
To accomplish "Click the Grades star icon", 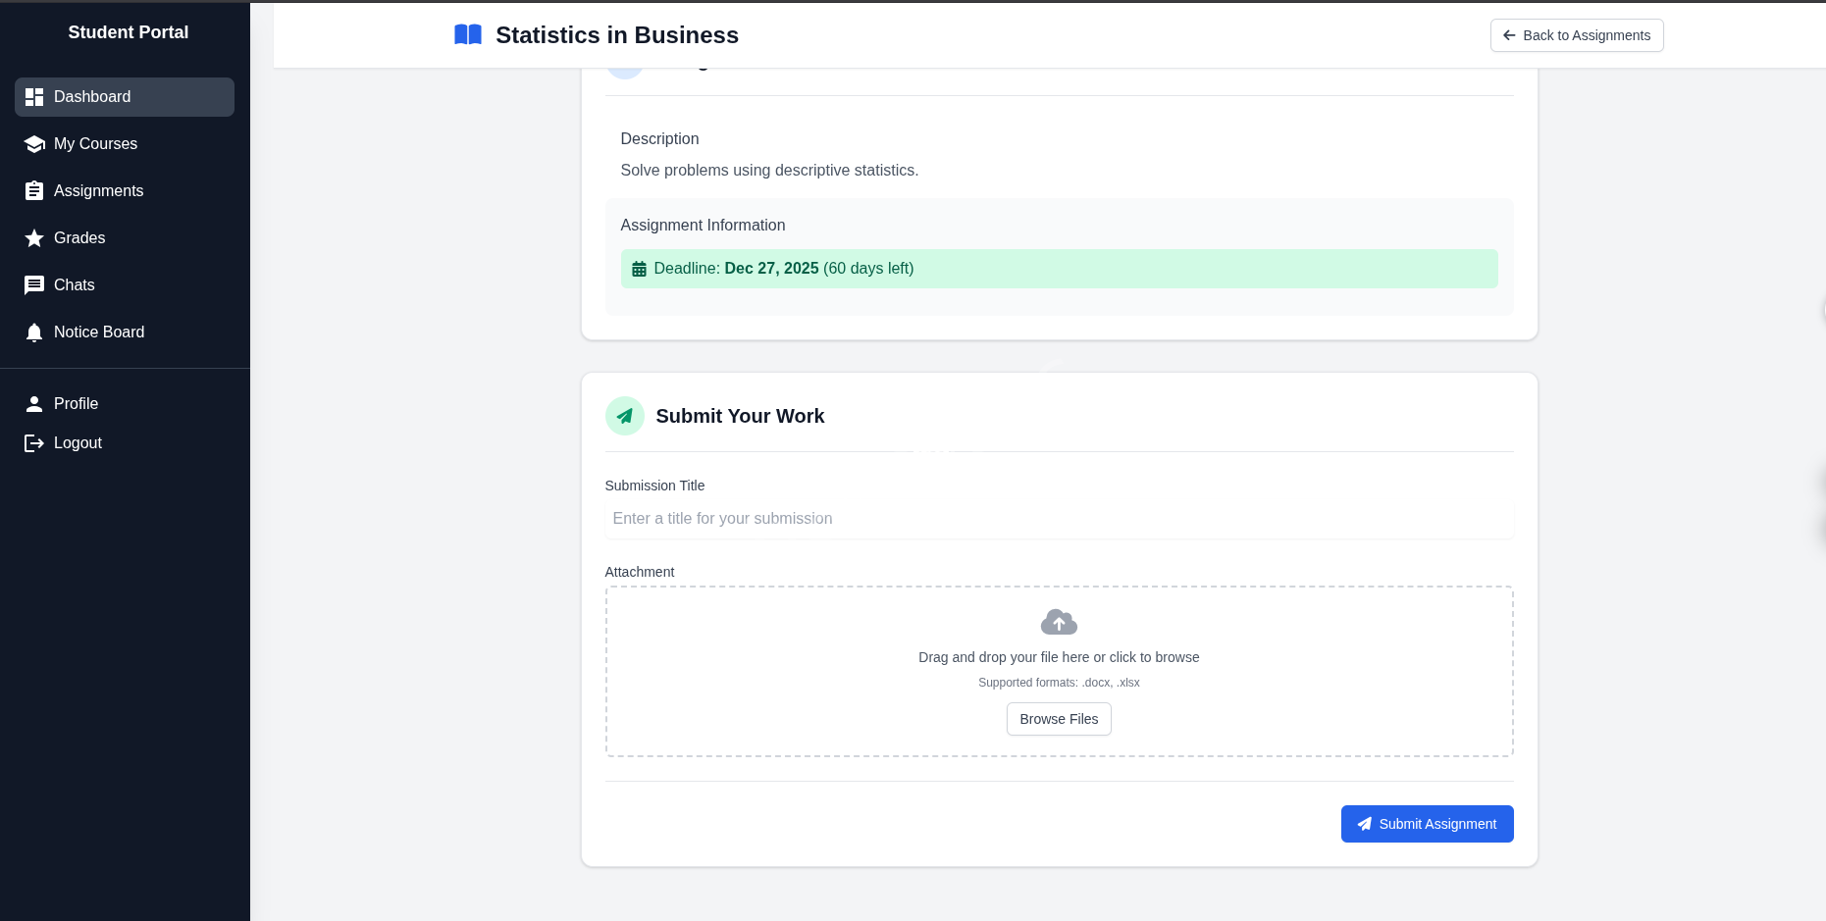I will coord(34,238).
